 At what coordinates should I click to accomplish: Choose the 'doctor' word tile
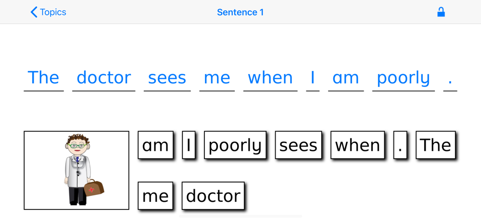(213, 196)
